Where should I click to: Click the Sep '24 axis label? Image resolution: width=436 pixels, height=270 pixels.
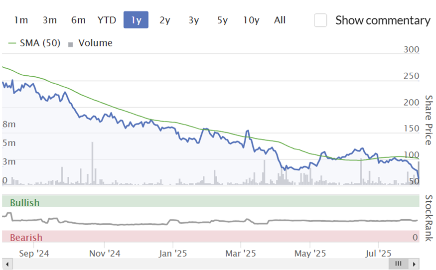click(34, 254)
